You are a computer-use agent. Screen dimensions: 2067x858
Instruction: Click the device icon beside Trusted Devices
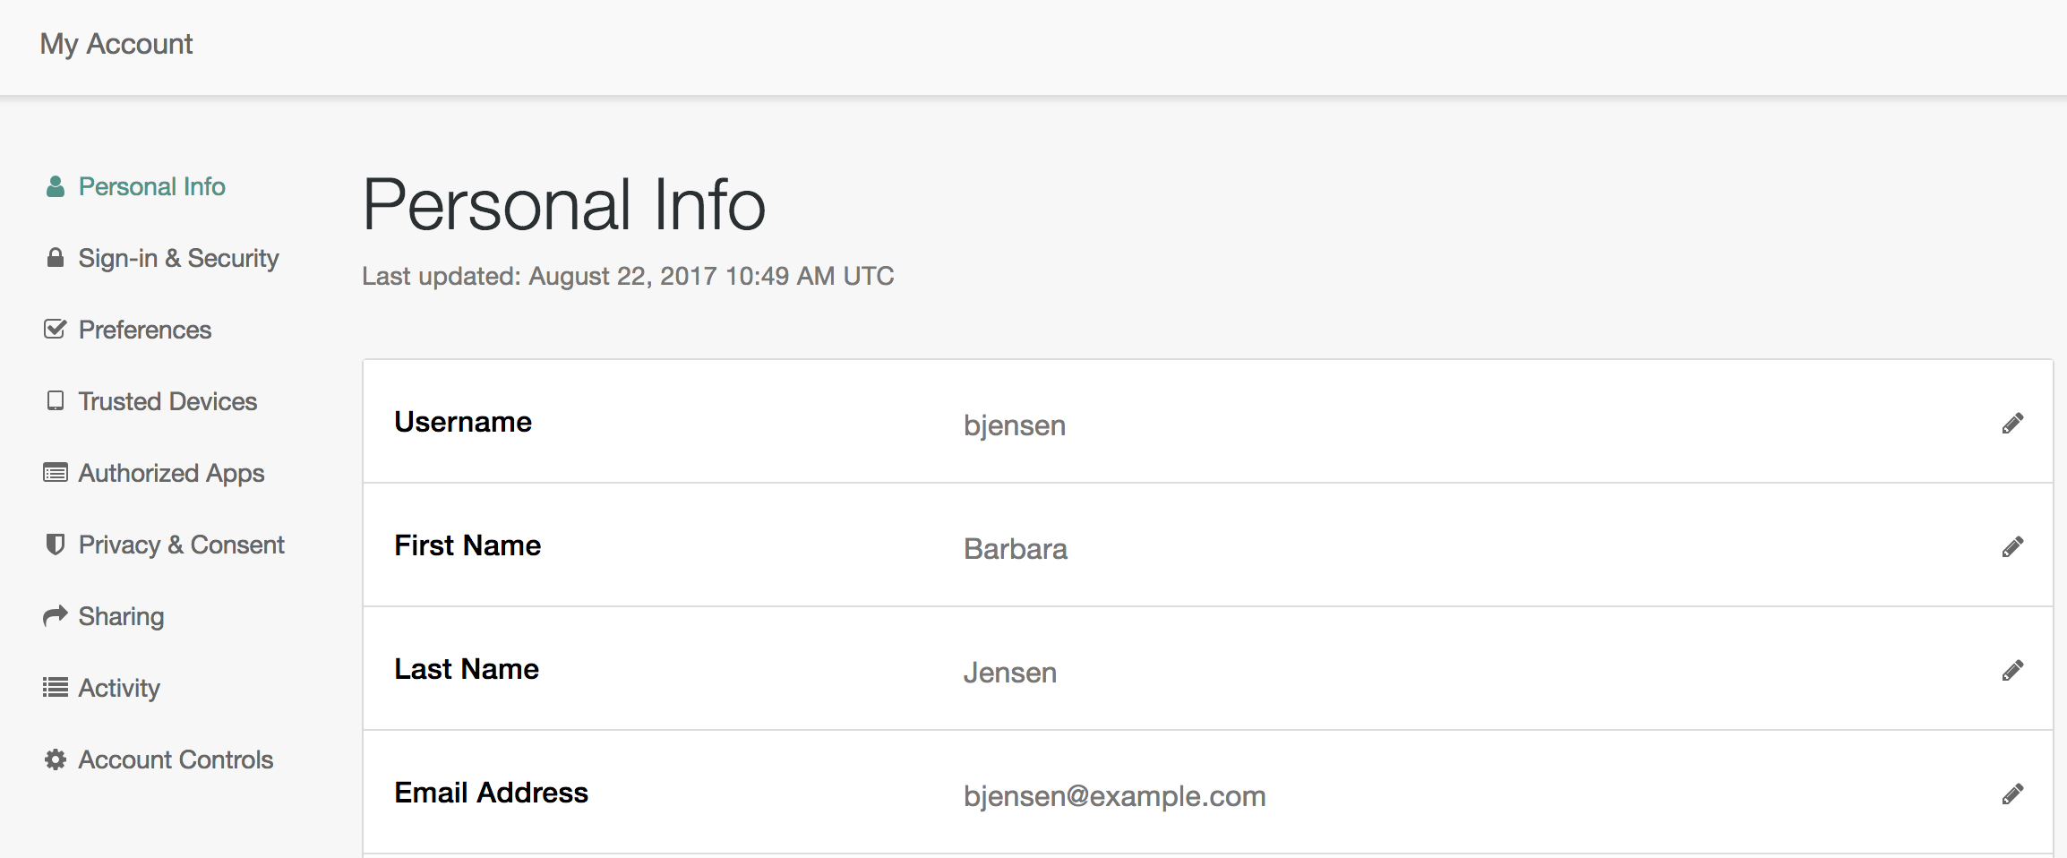tap(56, 400)
